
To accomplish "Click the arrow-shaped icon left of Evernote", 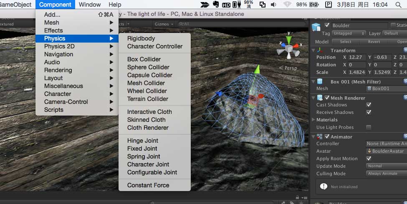I will (205, 5).
